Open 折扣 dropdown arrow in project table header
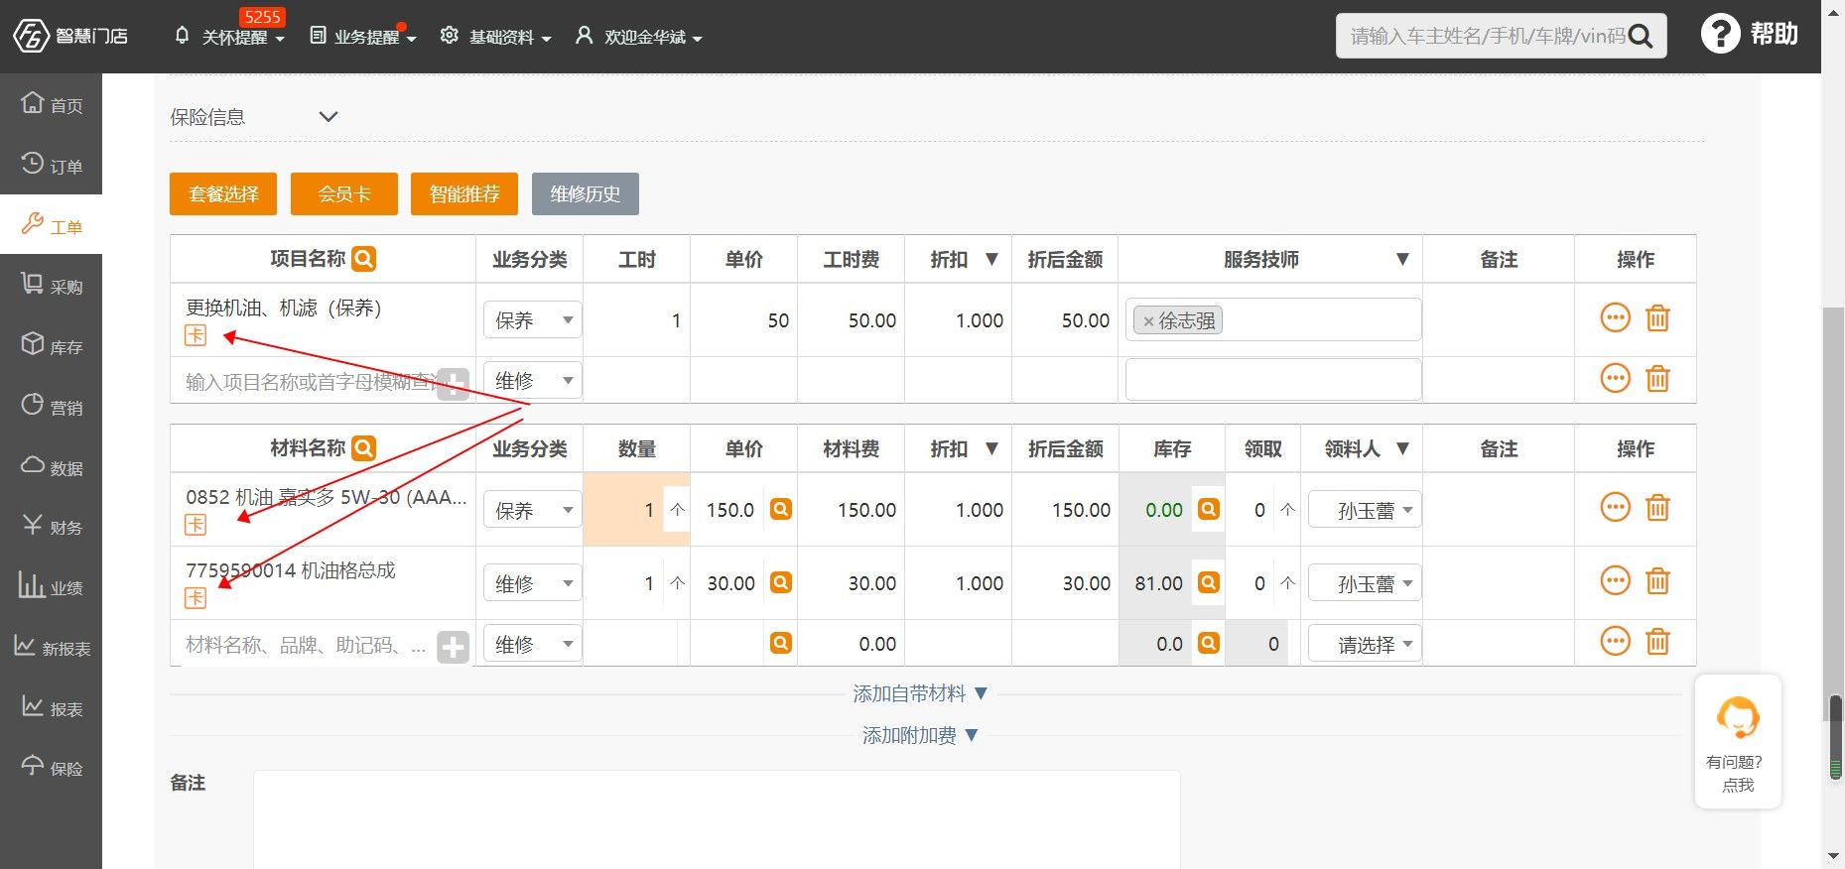This screenshot has height=869, width=1845. tap(991, 259)
